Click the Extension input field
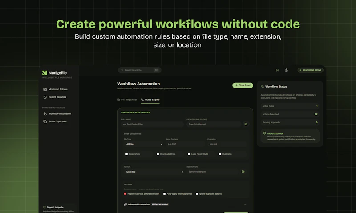The height and width of the screenshot is (213, 356). click(227, 144)
